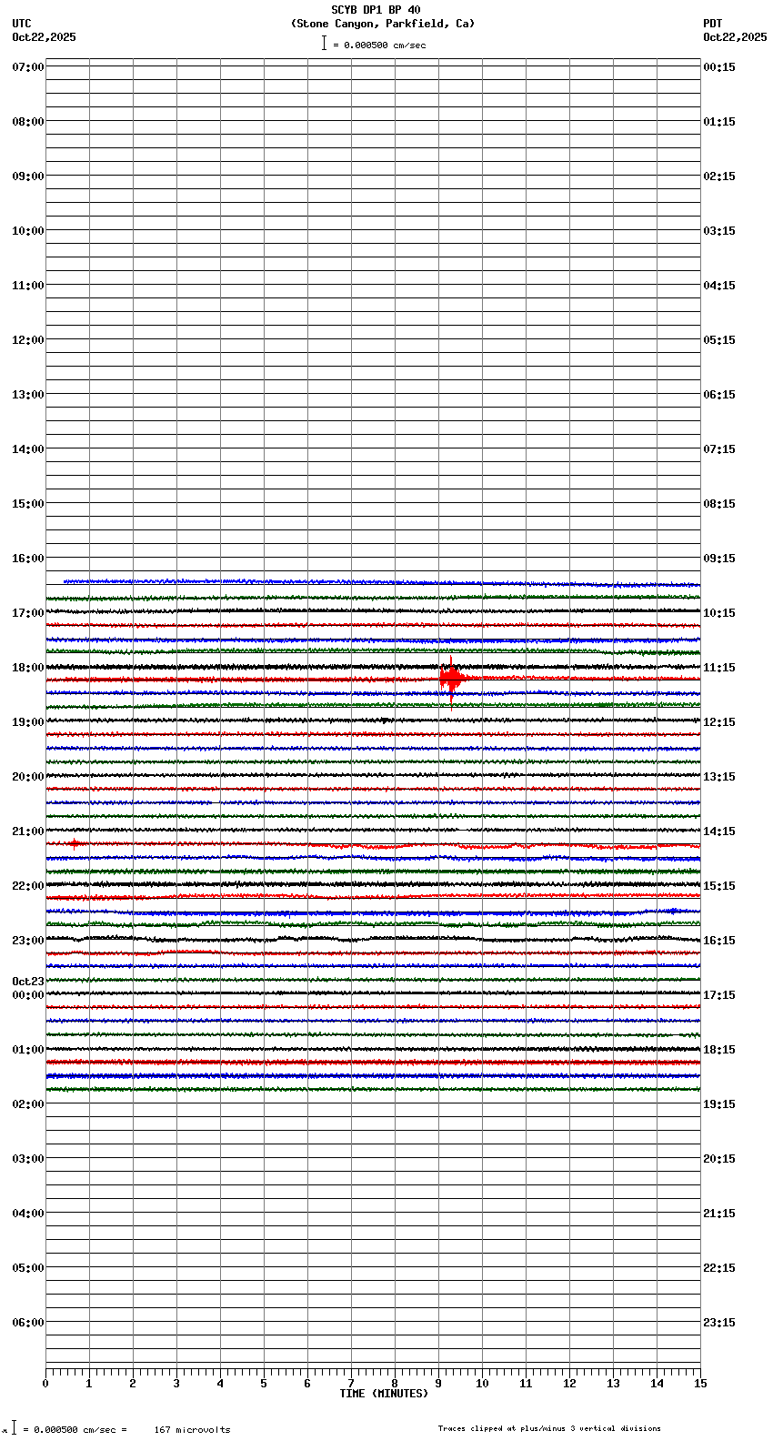Click the '00:00' UTC row label
The width and height of the screenshot is (773, 1441).
pyautogui.click(x=28, y=995)
